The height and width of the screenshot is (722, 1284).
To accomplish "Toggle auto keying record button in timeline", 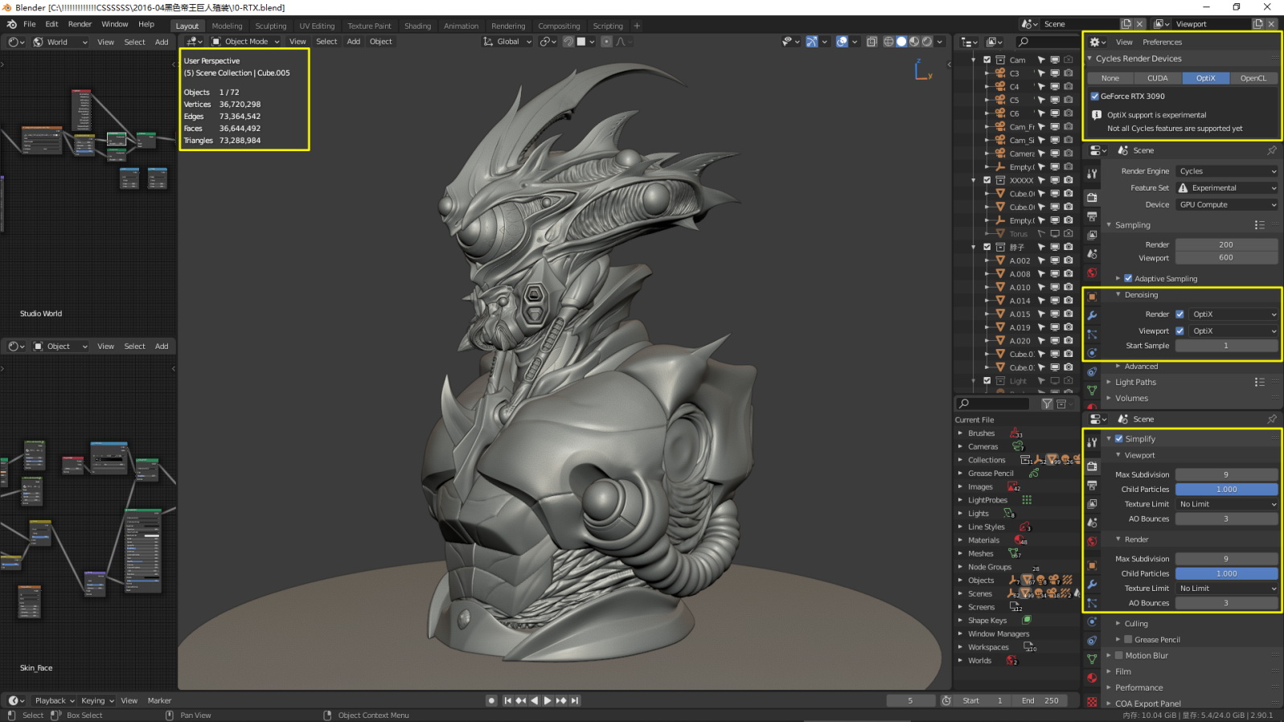I will point(491,700).
